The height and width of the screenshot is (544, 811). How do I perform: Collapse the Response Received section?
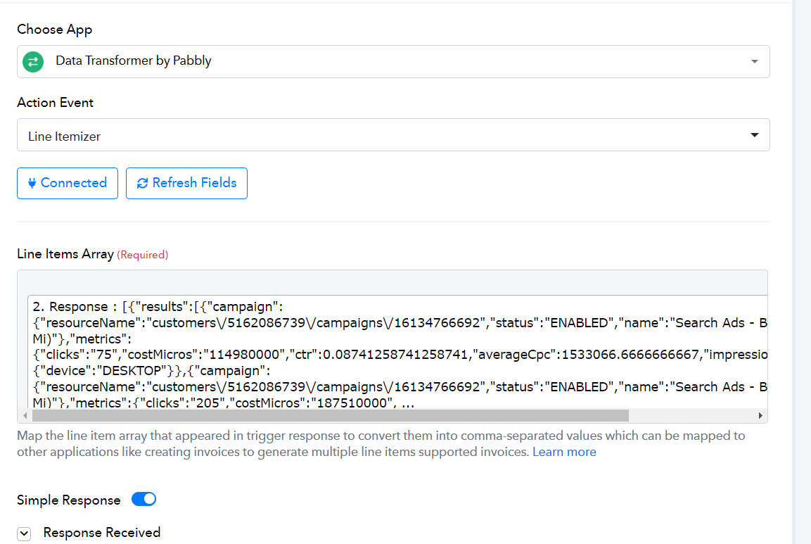[24, 533]
